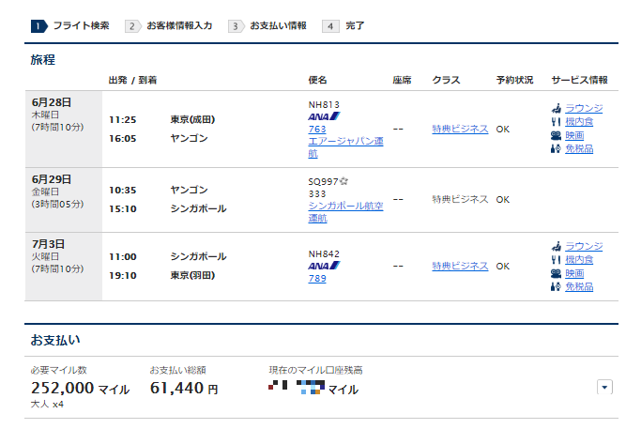Click in-flight meal icon for NH813

coord(557,122)
